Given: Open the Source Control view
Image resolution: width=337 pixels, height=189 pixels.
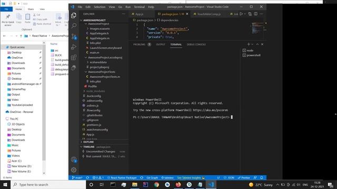Looking at the screenshot, I should [x=74, y=36].
